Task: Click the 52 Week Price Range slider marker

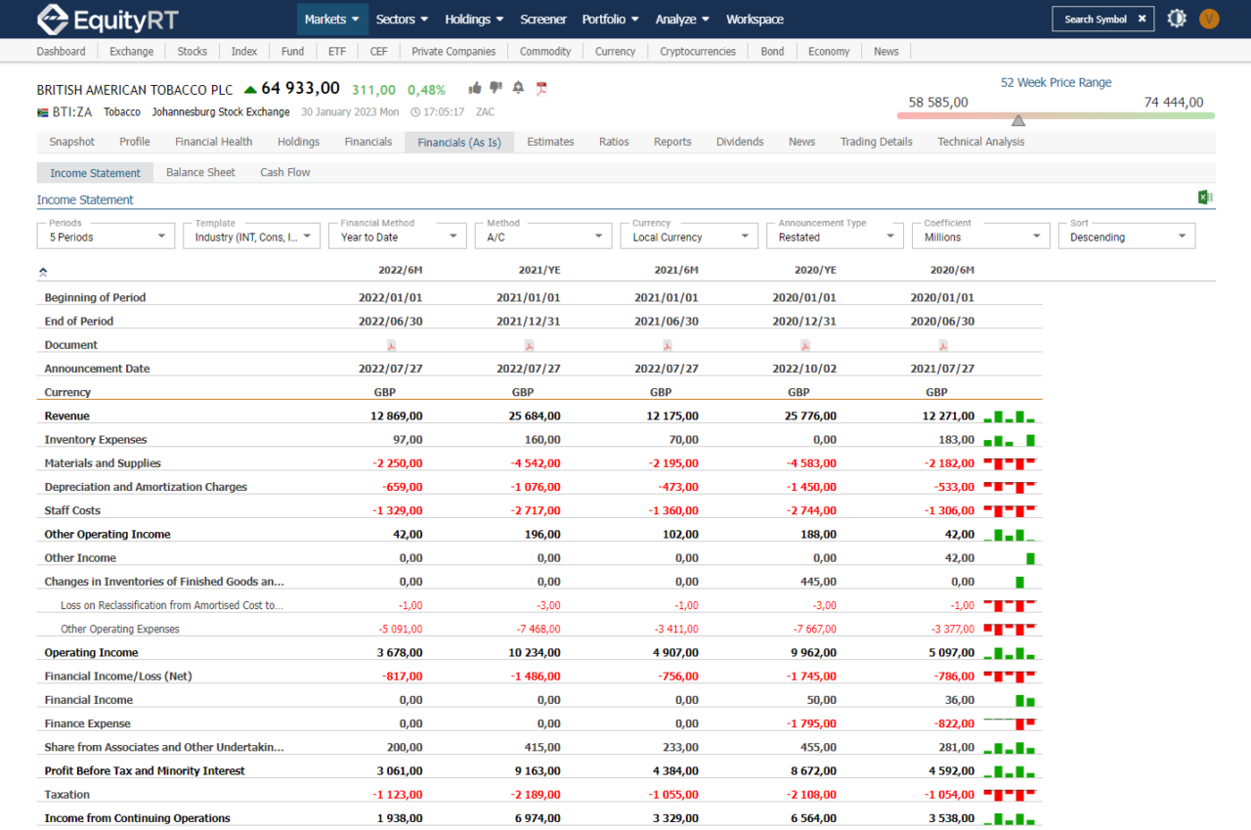Action: (1019, 121)
